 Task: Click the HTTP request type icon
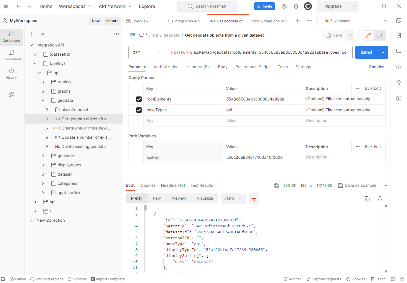(133, 35)
